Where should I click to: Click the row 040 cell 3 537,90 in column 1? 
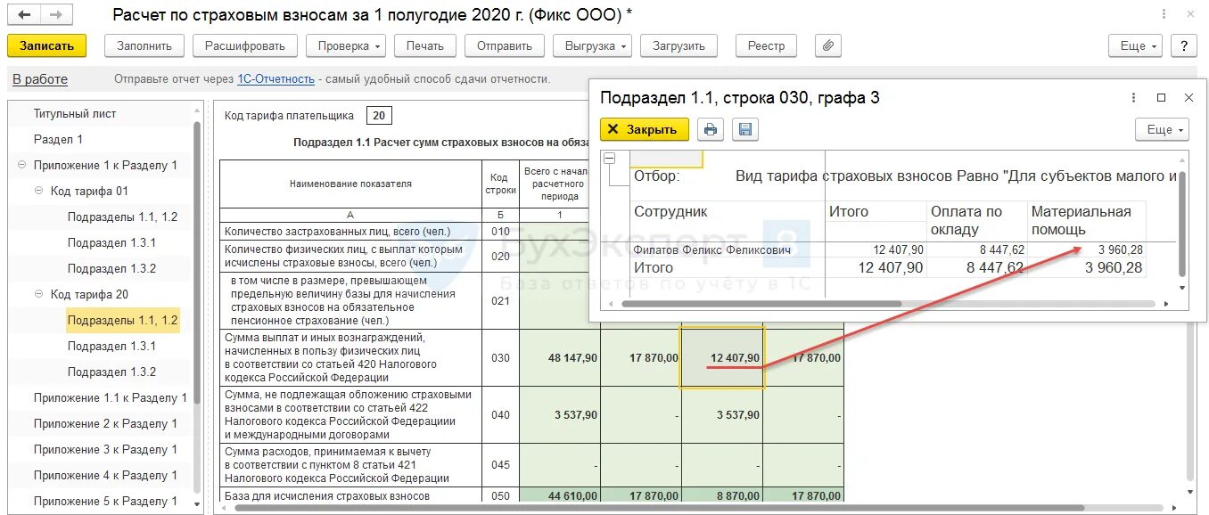click(560, 415)
